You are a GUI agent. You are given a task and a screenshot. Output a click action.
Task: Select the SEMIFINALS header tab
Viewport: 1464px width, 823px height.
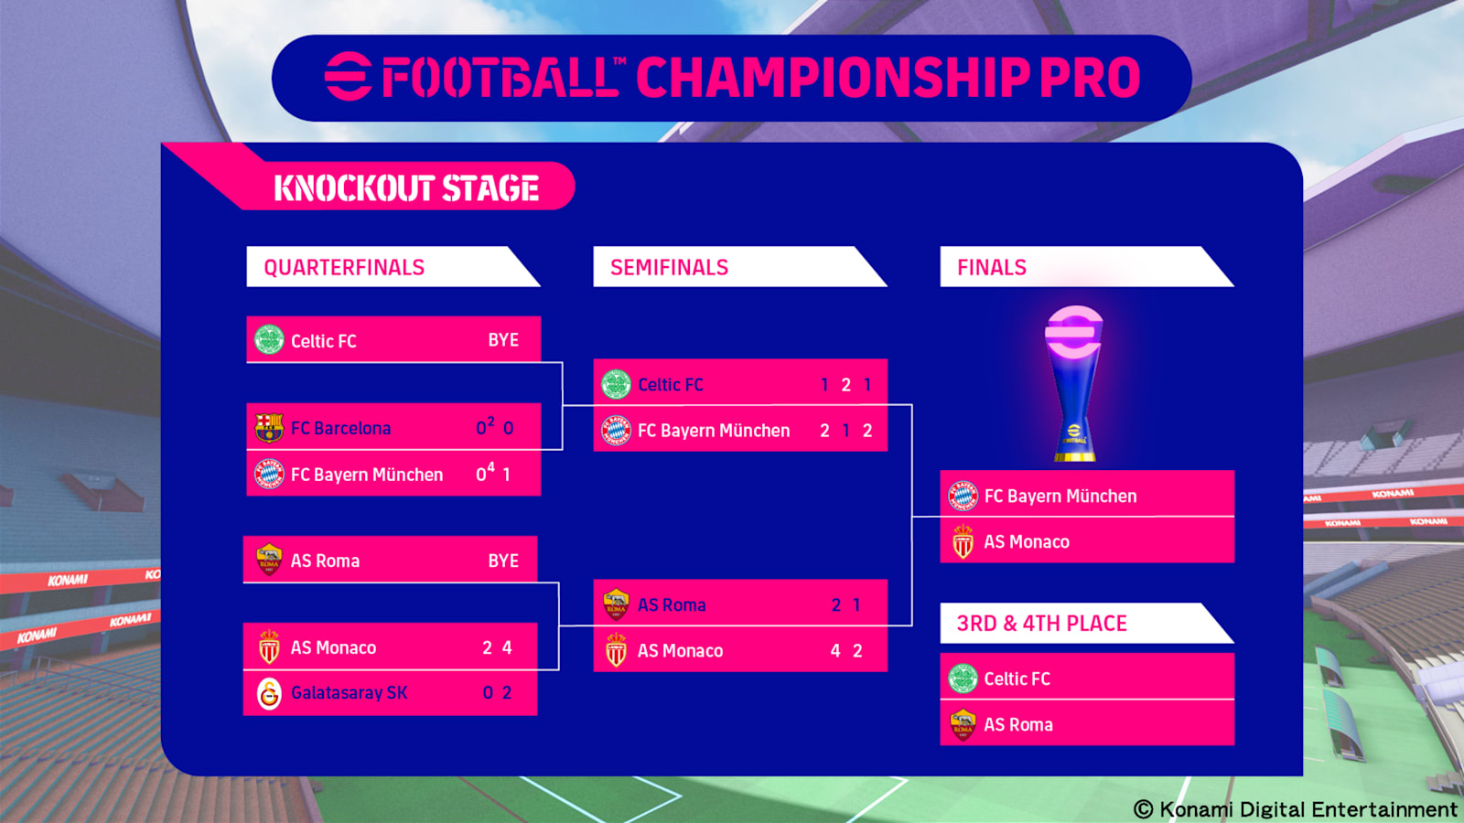740,267
